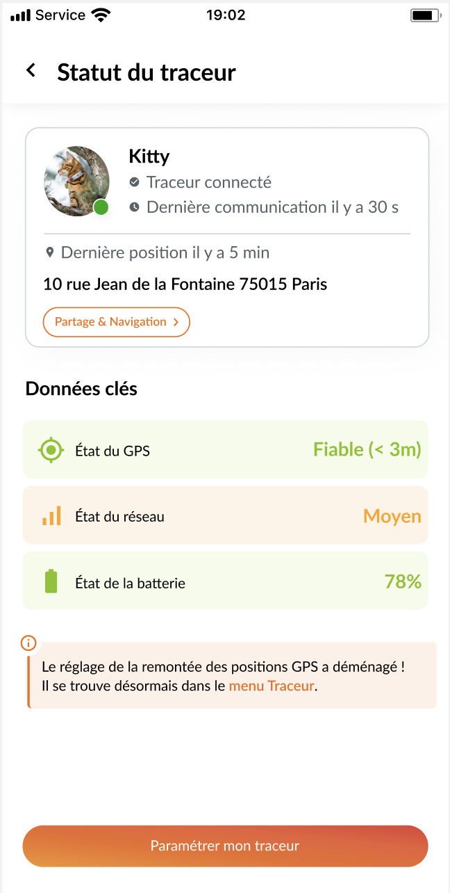Click Kitty's cat profile photo
Viewport: 450px width, 893px height.
coord(76,180)
